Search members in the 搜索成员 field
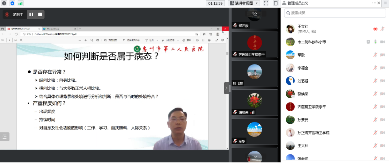 [335, 13]
